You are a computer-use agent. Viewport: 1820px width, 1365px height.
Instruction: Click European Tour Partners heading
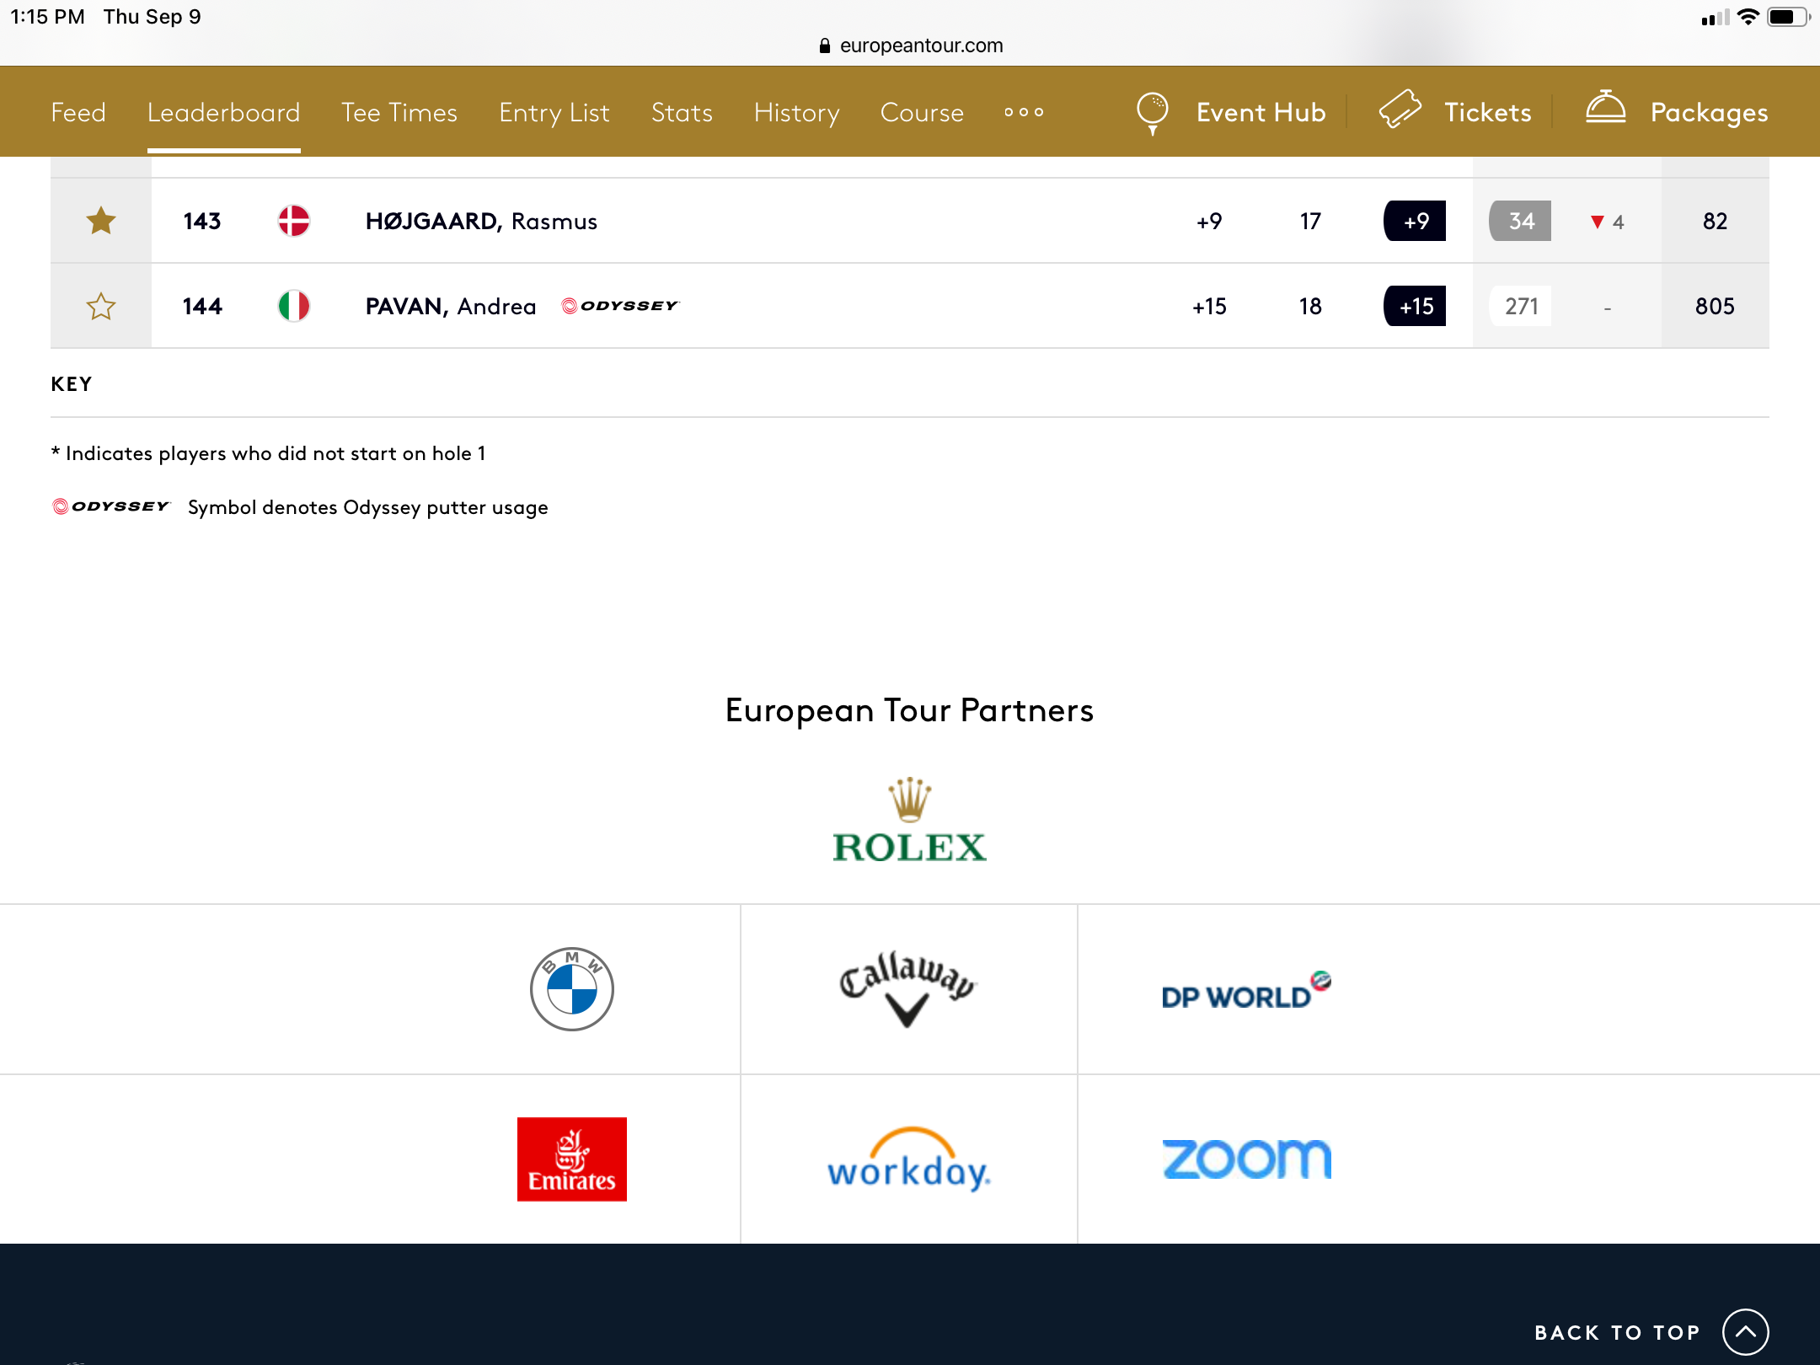[x=909, y=710]
